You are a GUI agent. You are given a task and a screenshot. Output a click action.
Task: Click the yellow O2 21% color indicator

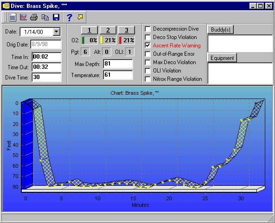click(102, 40)
